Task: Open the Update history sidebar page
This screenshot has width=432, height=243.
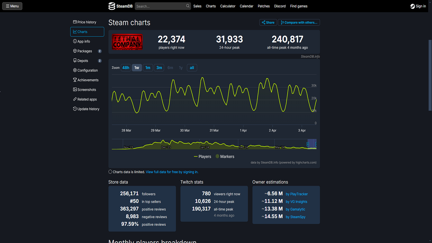Action: coord(88,109)
